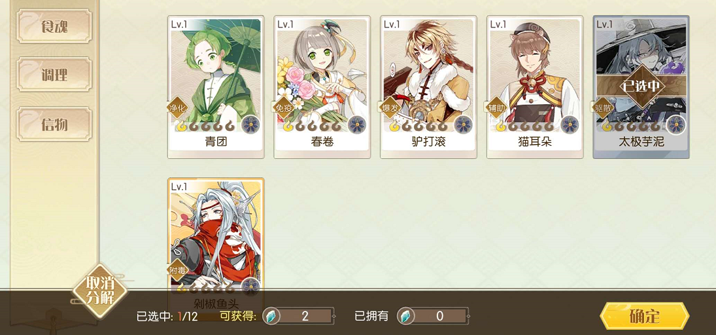Viewport: 716px width, 335px height.
Task: Deselect the 太极芋泥 selected card
Action: 641,87
